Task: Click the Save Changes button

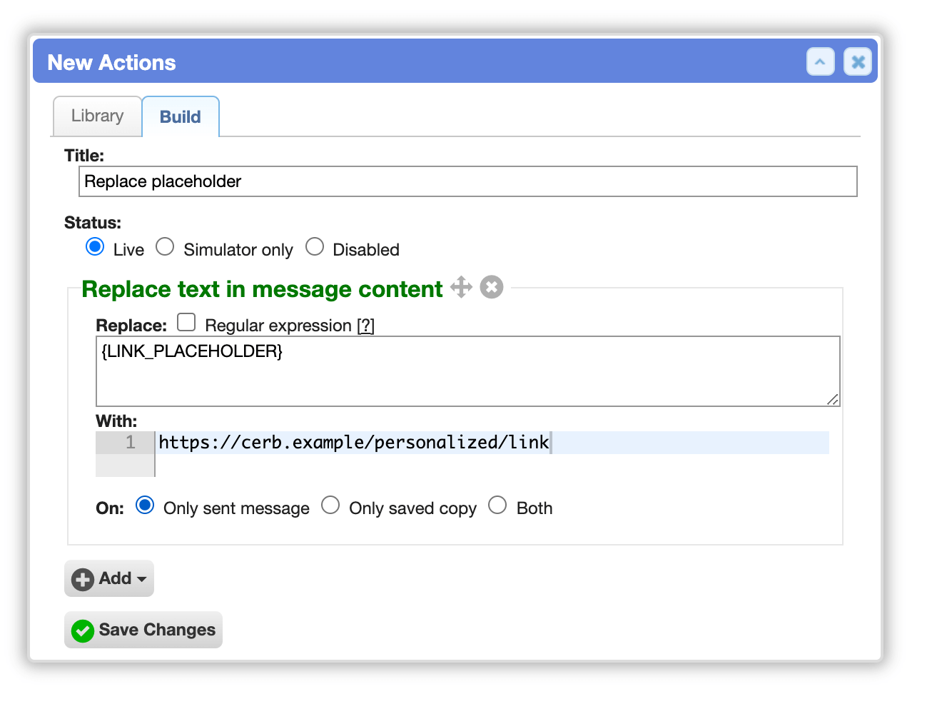Action: (x=143, y=630)
